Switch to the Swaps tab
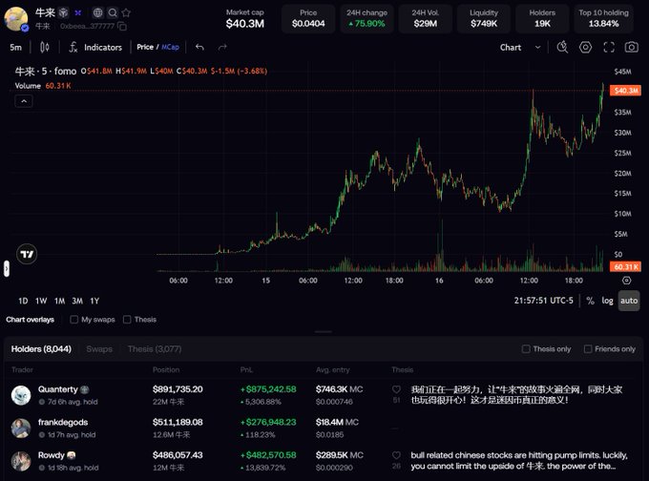Image resolution: width=649 pixels, height=481 pixels. pyautogui.click(x=99, y=349)
